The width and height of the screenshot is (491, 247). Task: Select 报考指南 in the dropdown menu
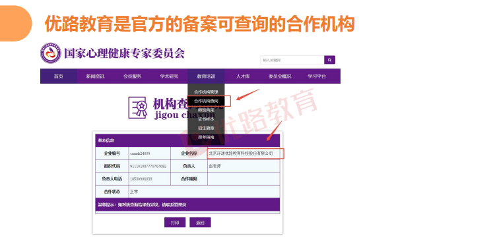206,137
